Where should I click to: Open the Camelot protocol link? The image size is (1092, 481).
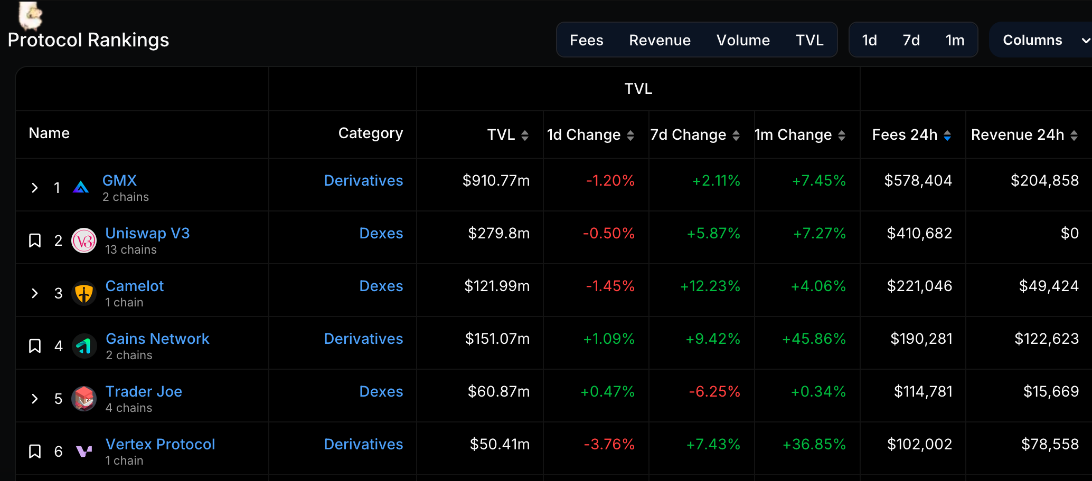pos(135,286)
